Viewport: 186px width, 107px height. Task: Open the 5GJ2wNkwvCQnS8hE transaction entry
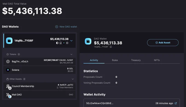point(132,103)
